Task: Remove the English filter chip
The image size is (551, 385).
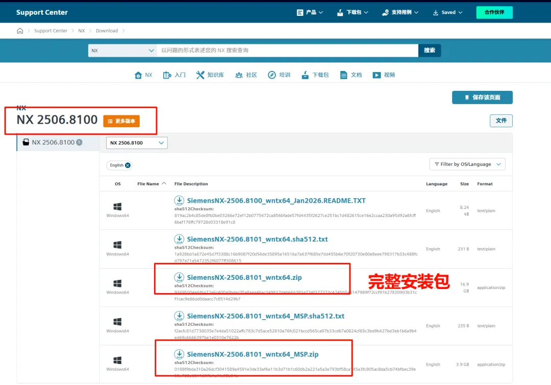Action: 128,165
